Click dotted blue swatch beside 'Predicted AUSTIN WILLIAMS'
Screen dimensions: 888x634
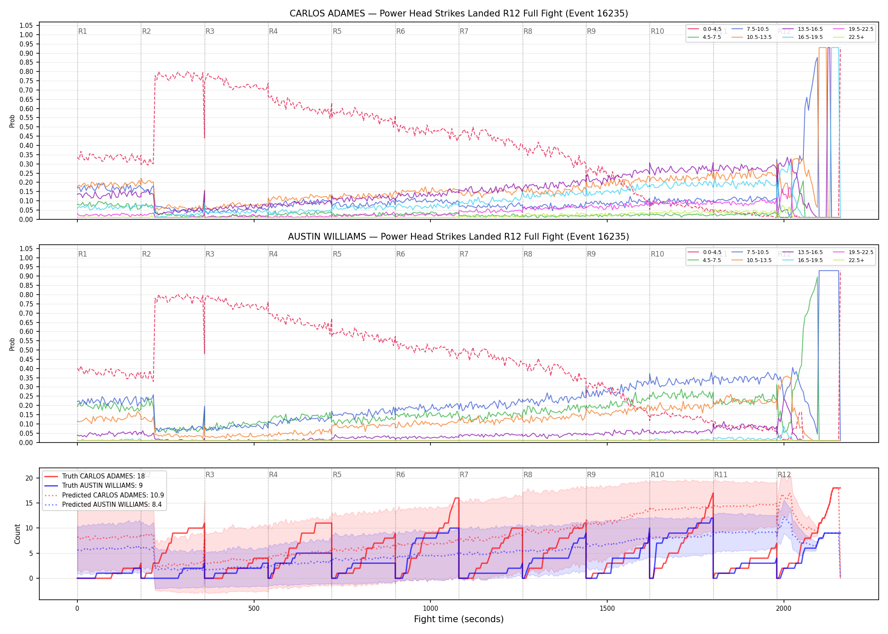tap(51, 505)
